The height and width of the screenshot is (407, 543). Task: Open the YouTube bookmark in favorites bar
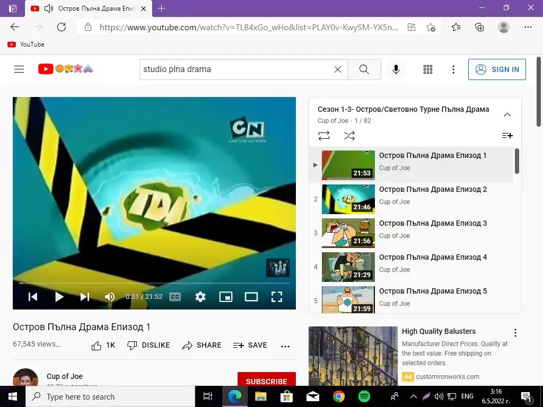(25, 45)
